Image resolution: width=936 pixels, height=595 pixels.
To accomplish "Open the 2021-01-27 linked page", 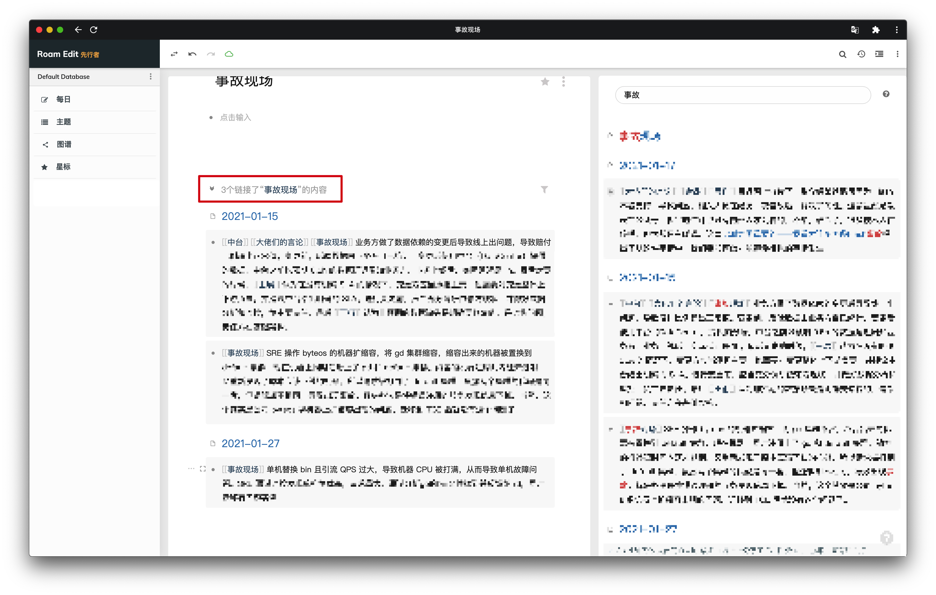I will (x=250, y=444).
